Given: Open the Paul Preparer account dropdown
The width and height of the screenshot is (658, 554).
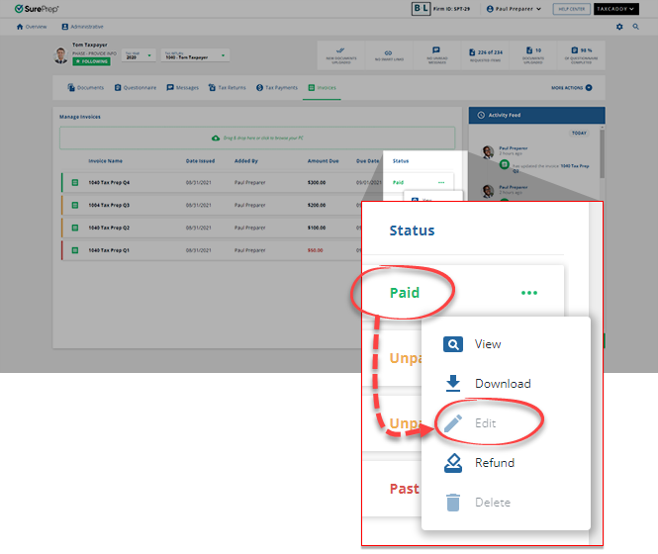Looking at the screenshot, I should coord(515,9).
